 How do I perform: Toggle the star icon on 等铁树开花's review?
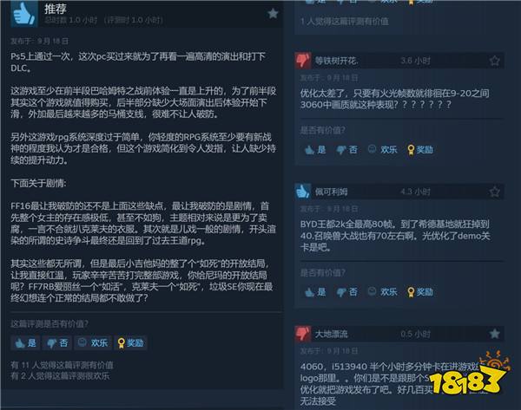pos(494,61)
